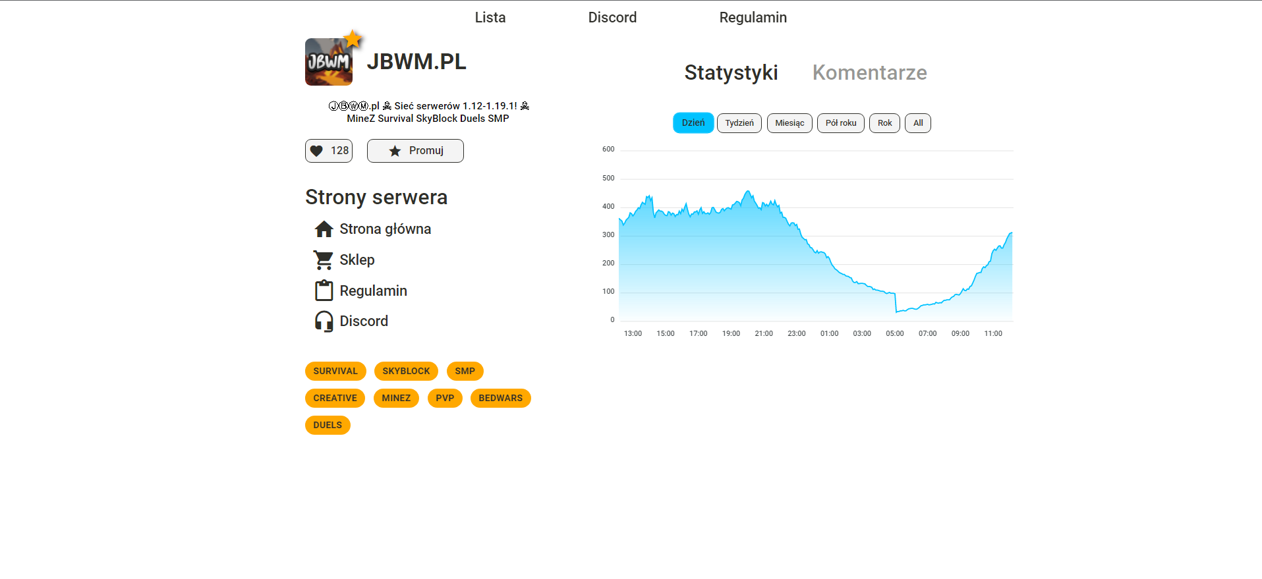
Task: Switch chart to Tydzień range
Action: (x=739, y=123)
